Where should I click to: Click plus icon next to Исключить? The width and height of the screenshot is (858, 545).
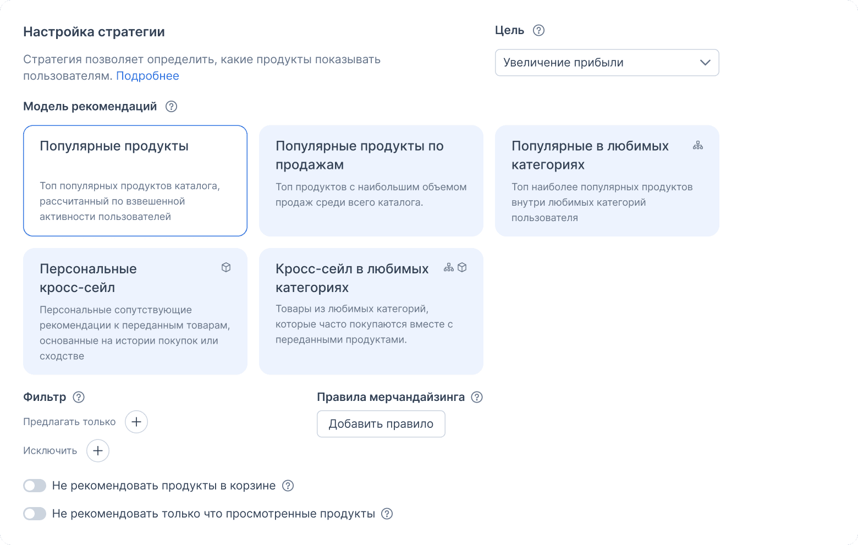(x=98, y=450)
